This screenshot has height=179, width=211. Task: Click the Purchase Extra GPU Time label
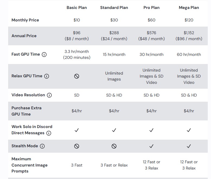[x=27, y=111]
